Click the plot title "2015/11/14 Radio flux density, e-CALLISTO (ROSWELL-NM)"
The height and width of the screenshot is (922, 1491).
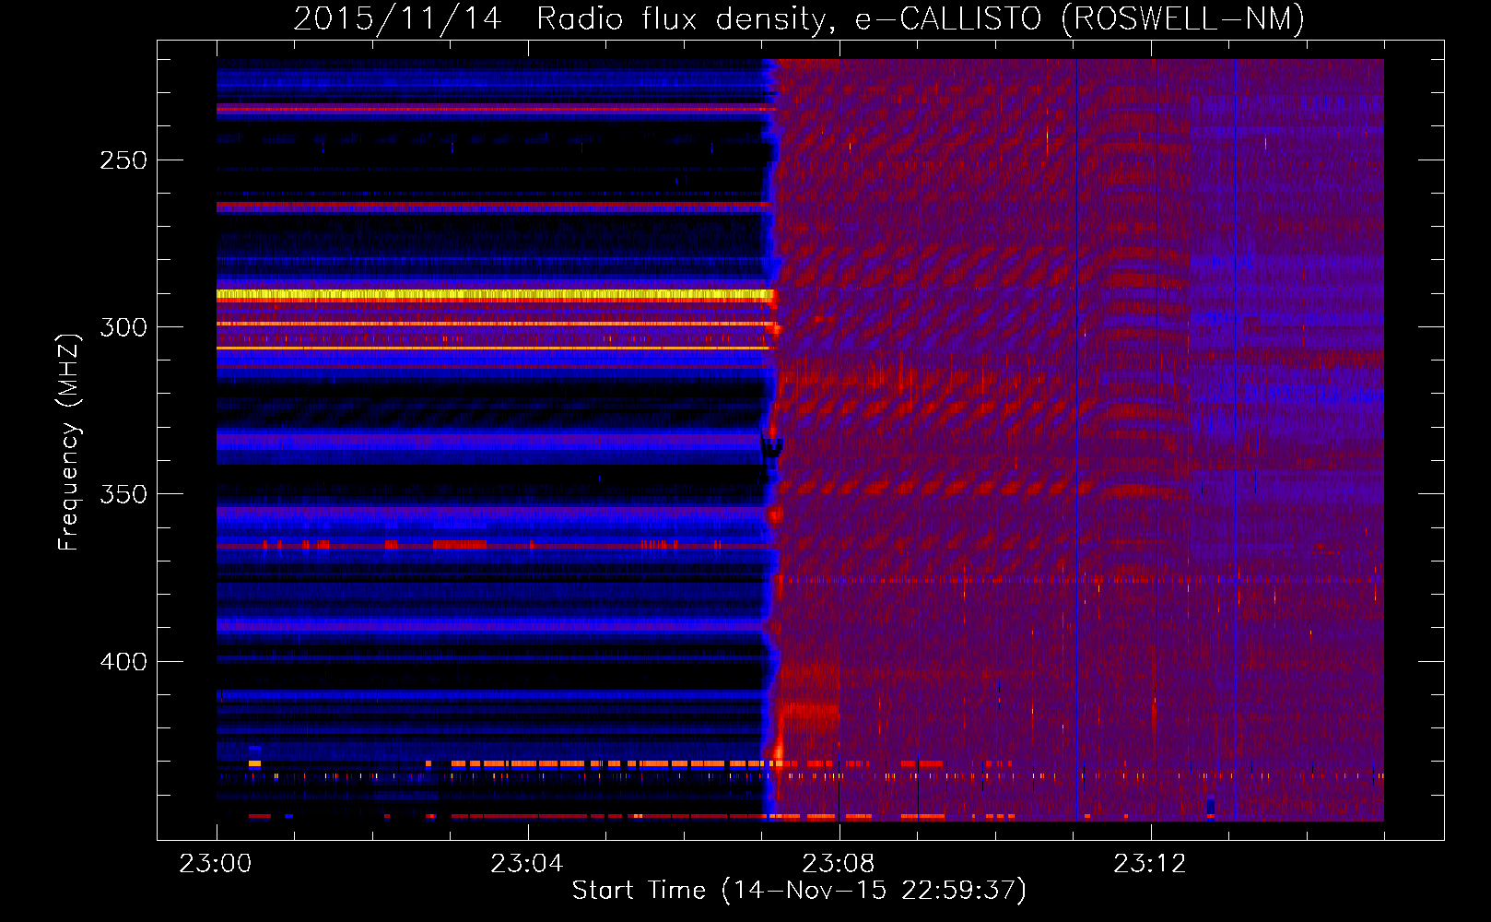[x=799, y=18]
